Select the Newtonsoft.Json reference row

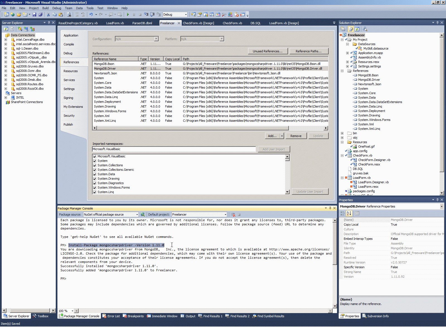[210, 73]
